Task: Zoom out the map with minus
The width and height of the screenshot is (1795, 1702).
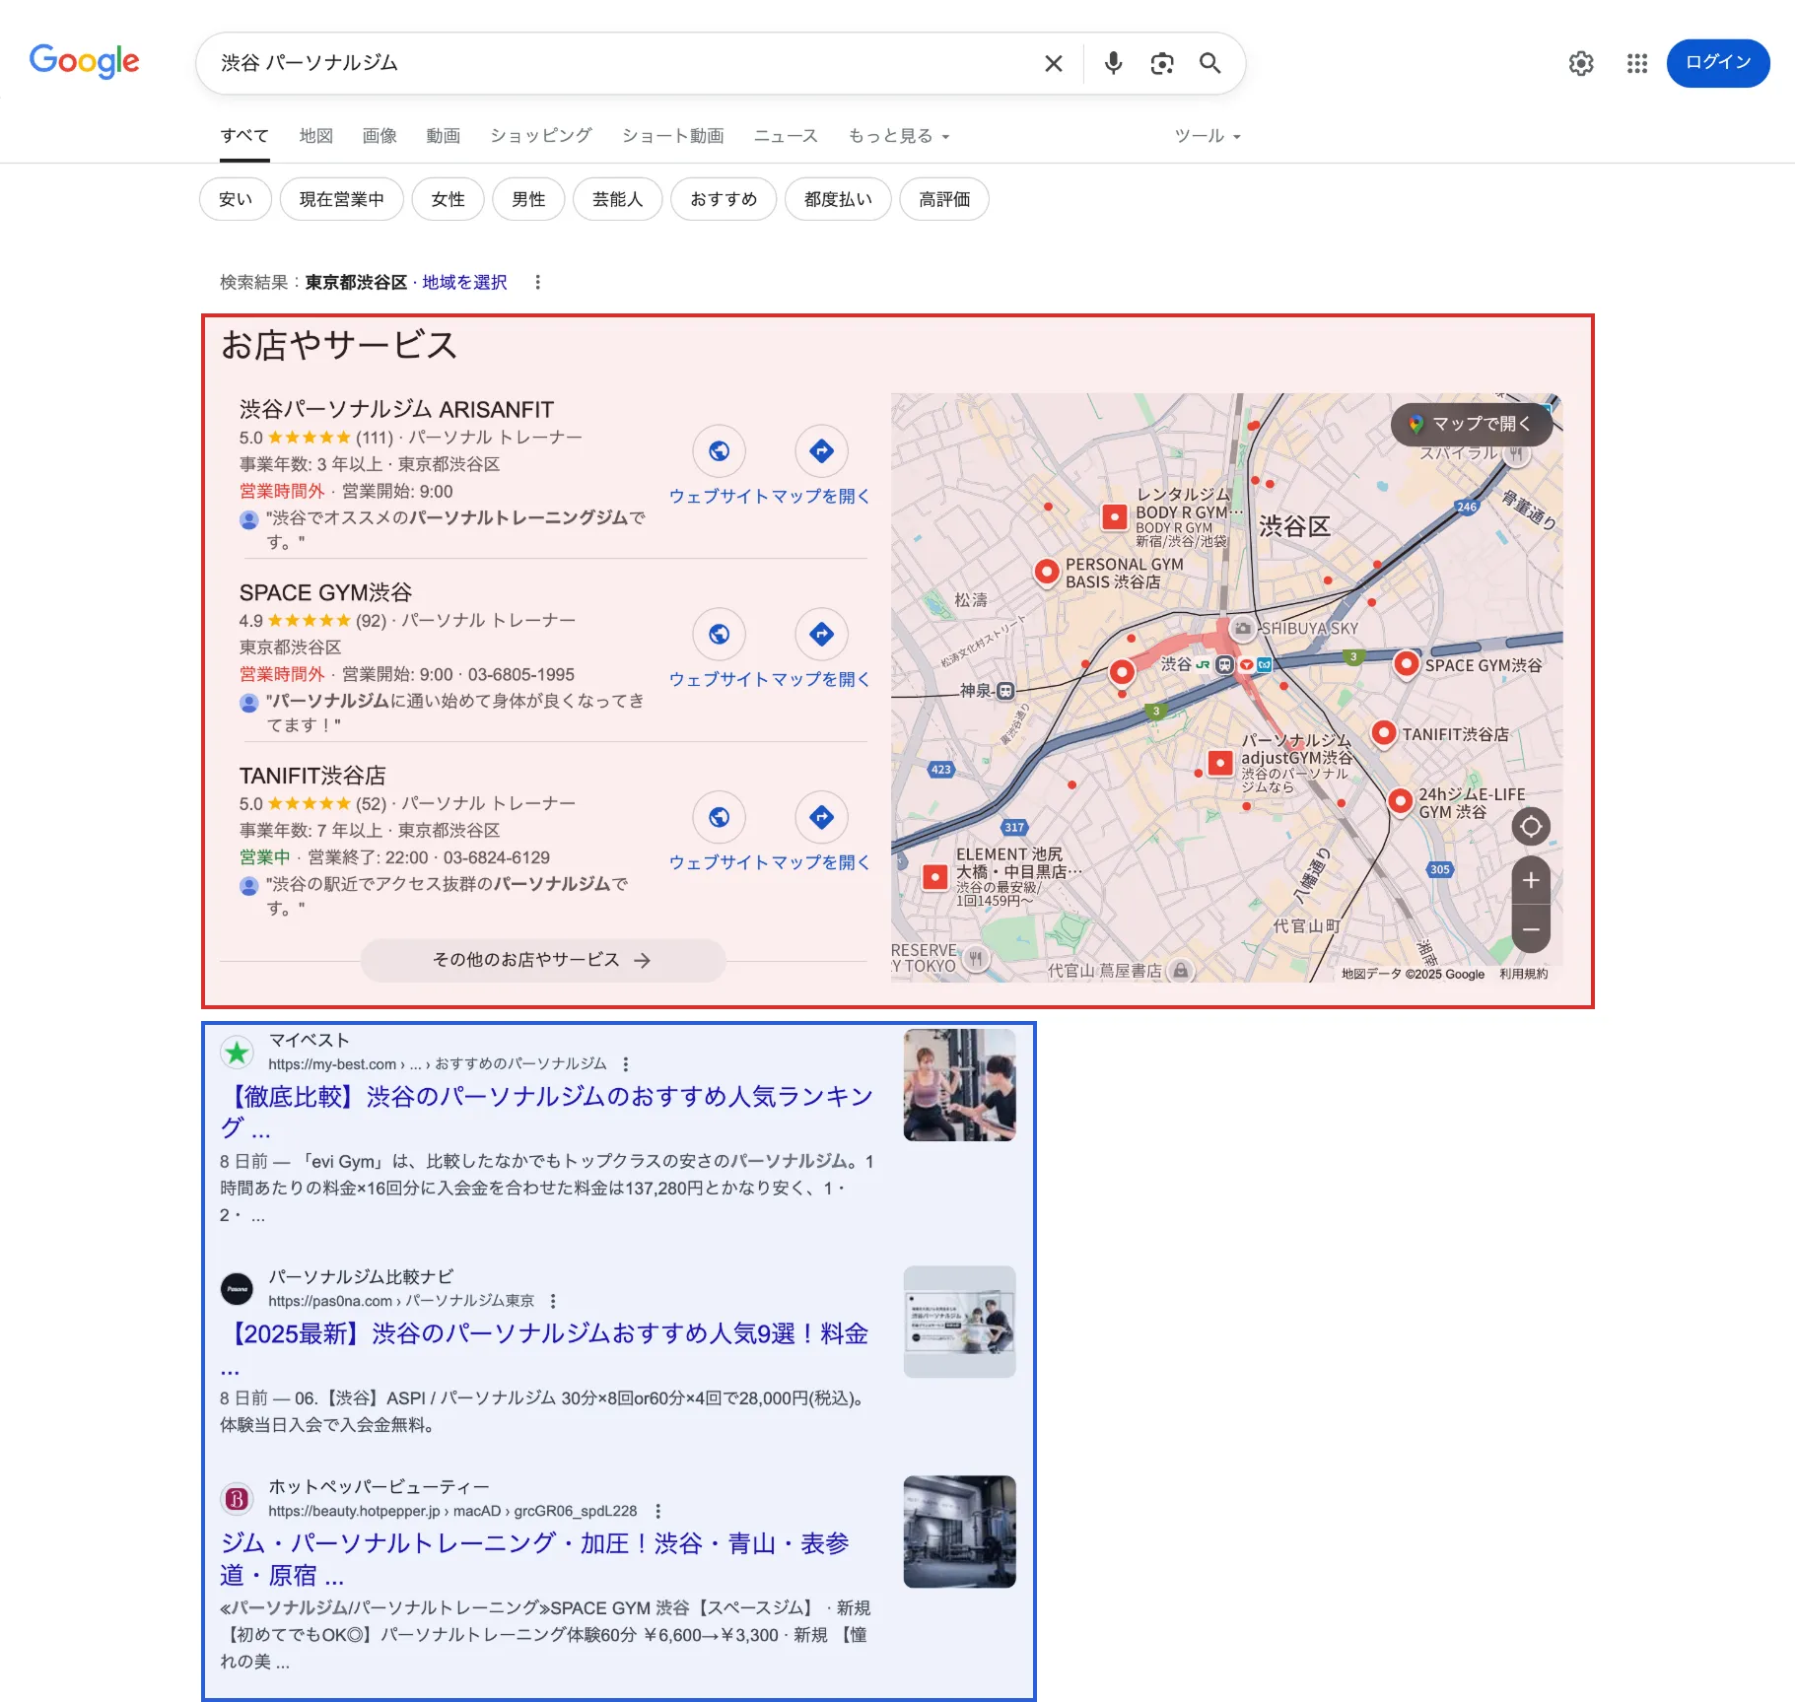Action: click(1531, 929)
